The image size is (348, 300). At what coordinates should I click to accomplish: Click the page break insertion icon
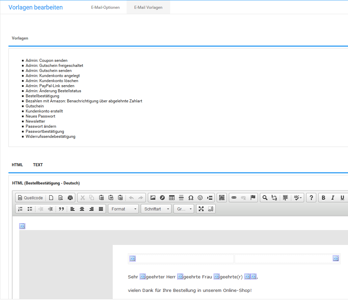click(x=210, y=198)
